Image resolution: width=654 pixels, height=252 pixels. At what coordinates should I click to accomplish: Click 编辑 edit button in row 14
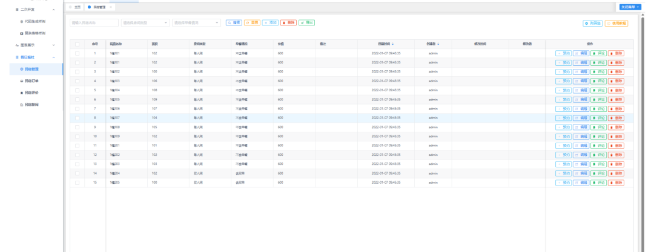tap(581, 173)
